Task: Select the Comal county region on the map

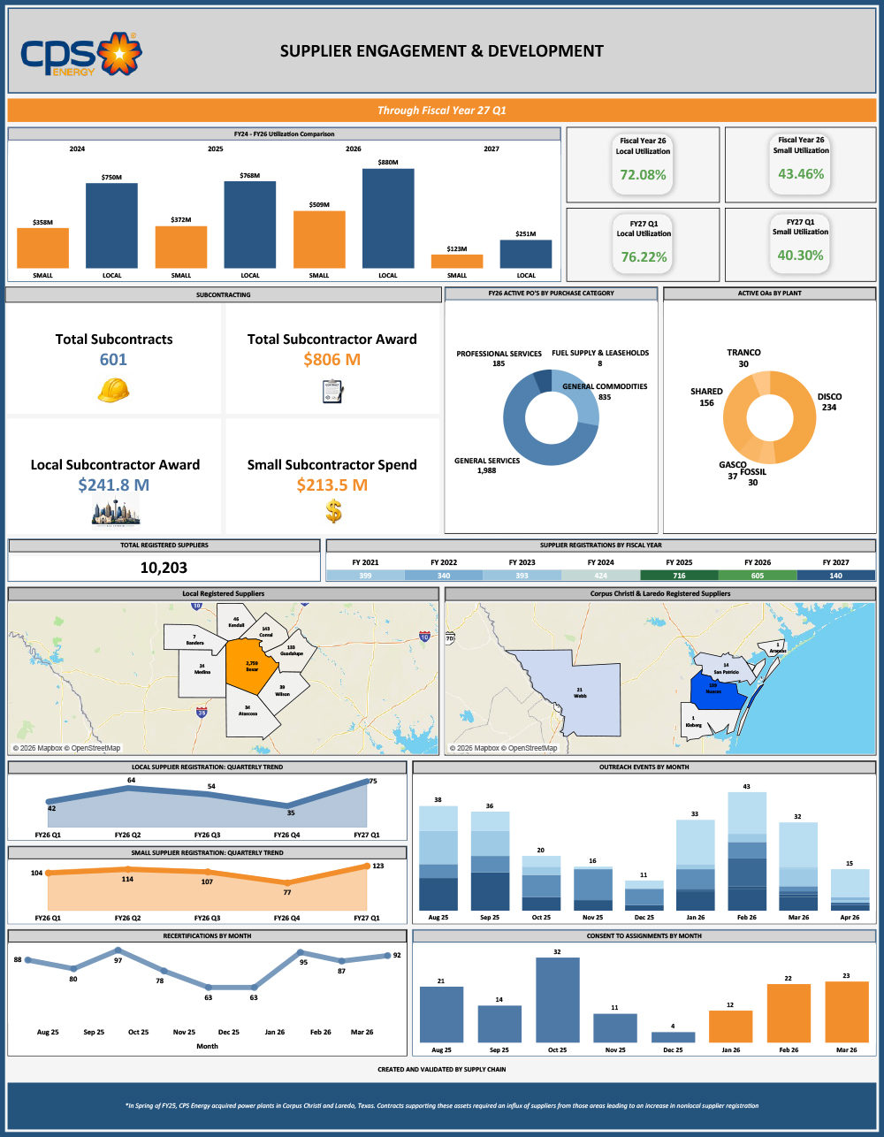Action: pos(265,631)
